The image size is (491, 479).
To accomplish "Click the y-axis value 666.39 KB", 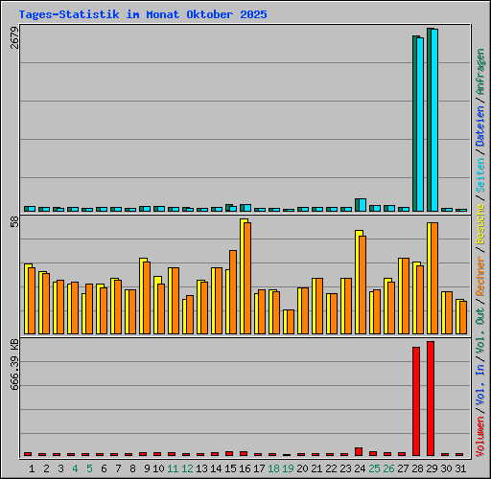I will pos(14,365).
